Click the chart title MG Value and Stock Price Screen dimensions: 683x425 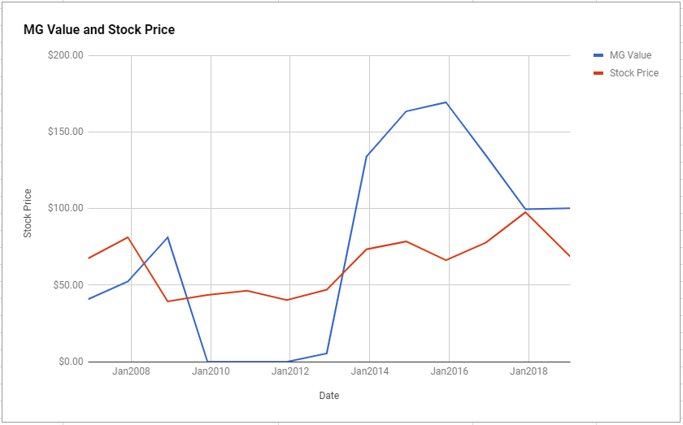pos(99,29)
